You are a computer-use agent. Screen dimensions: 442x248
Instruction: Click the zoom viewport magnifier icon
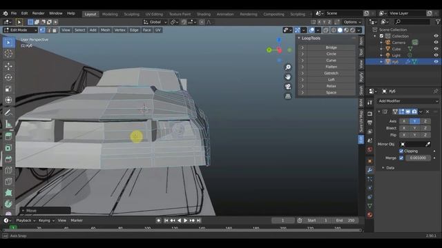point(288,68)
